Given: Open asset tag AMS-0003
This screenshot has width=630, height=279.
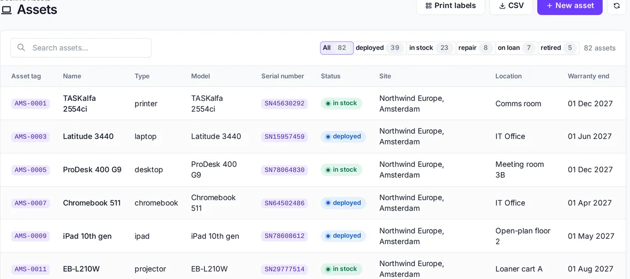Looking at the screenshot, I should 31,137.
